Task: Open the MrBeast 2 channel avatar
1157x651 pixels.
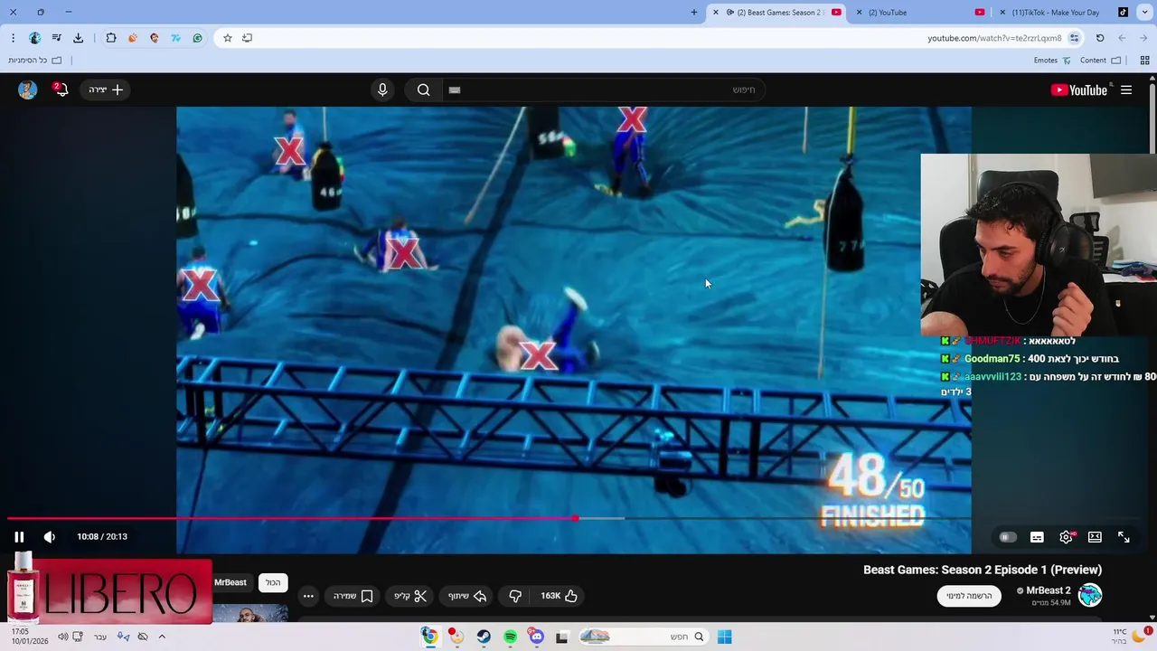Action: [1090, 595]
